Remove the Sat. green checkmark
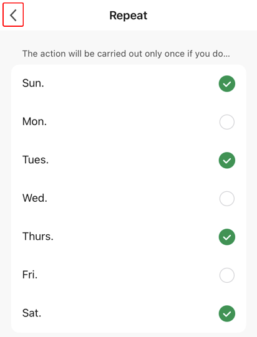This screenshot has width=257, height=337. tap(227, 313)
